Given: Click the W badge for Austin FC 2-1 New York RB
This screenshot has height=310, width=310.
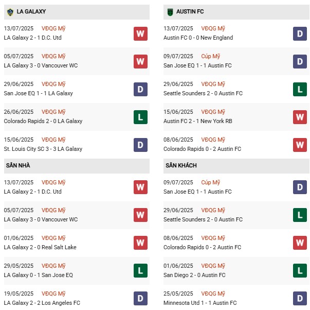Looking at the screenshot, I should [300, 117].
